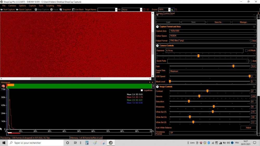This screenshot has height=146, width=260.
Task: Open the Output Format dropdown
Action: pyautogui.click(x=210, y=41)
